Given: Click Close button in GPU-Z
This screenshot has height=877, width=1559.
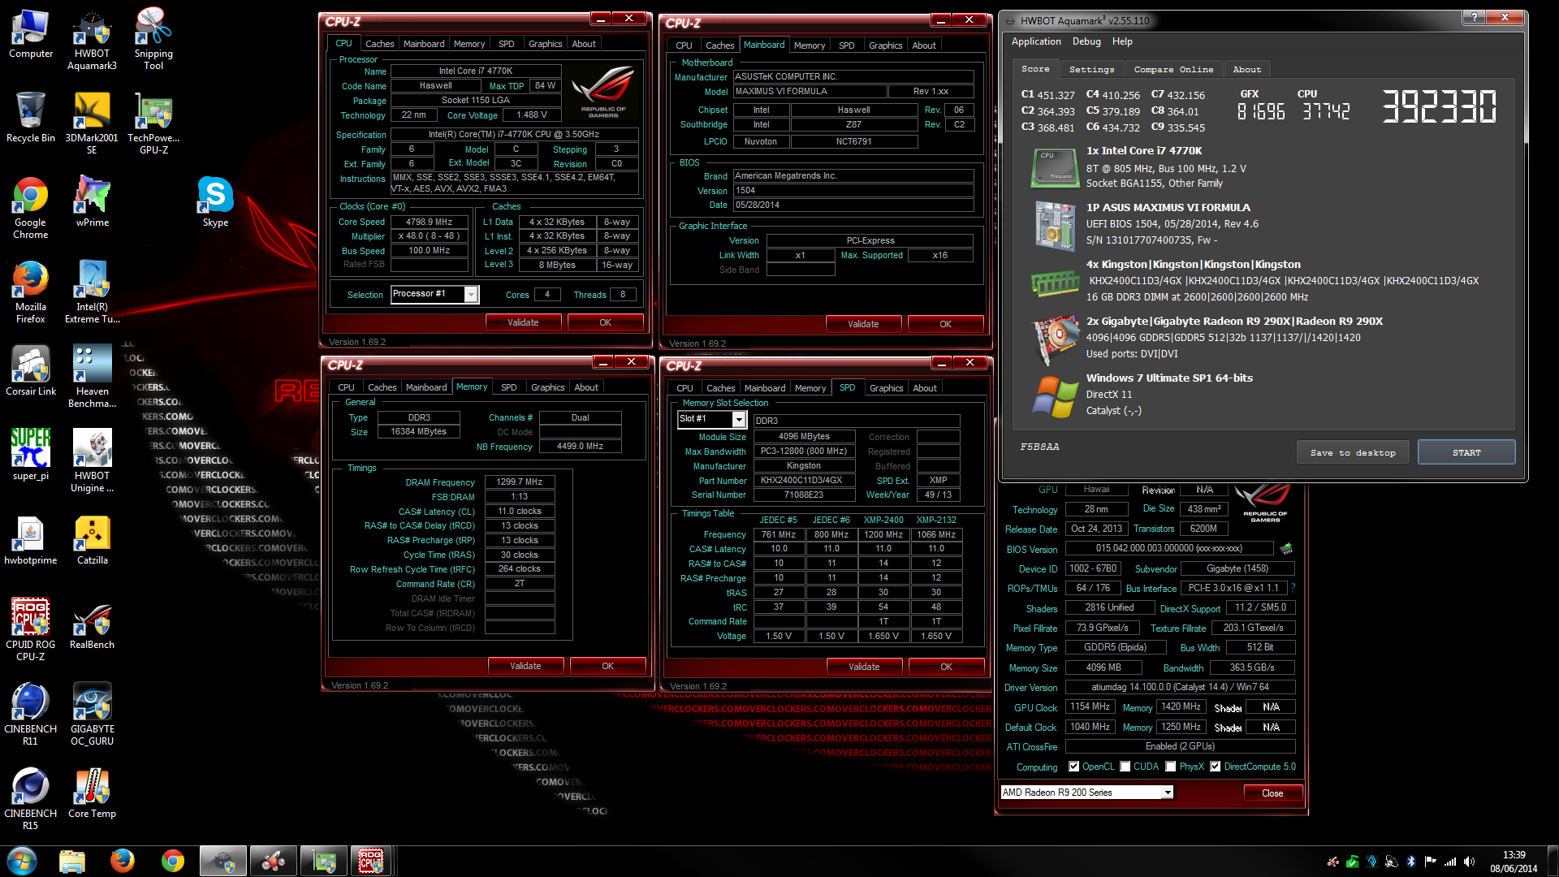Looking at the screenshot, I should point(1272,793).
